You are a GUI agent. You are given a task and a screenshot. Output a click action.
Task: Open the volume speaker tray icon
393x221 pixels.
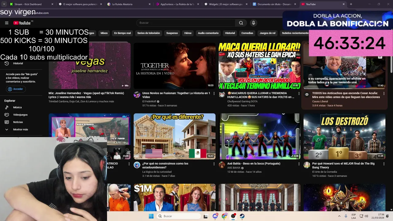click(x=366, y=216)
